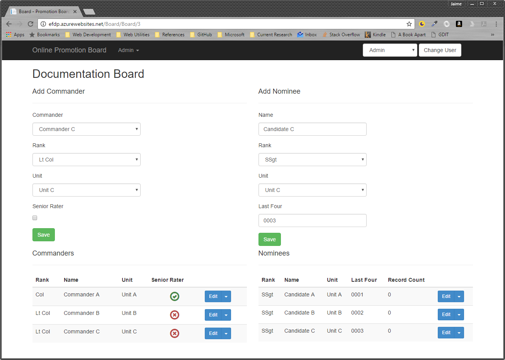
Task: Open the Admin menu in navbar
Action: pos(128,50)
